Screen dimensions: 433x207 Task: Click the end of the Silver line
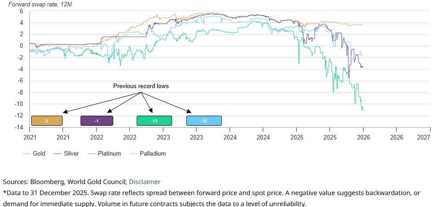click(x=363, y=67)
